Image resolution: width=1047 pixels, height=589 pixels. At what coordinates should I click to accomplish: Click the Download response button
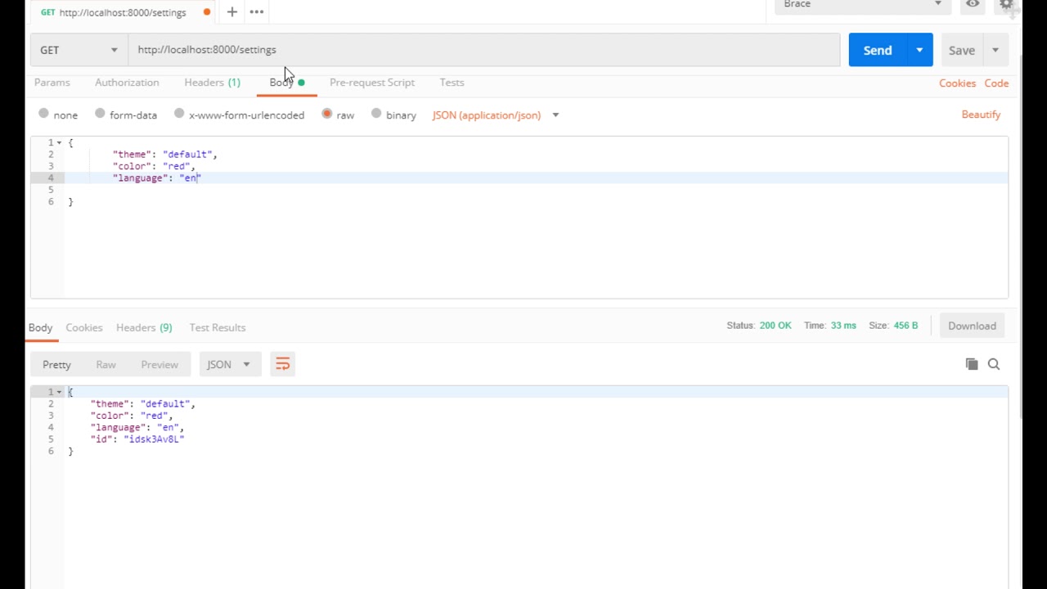(x=972, y=326)
